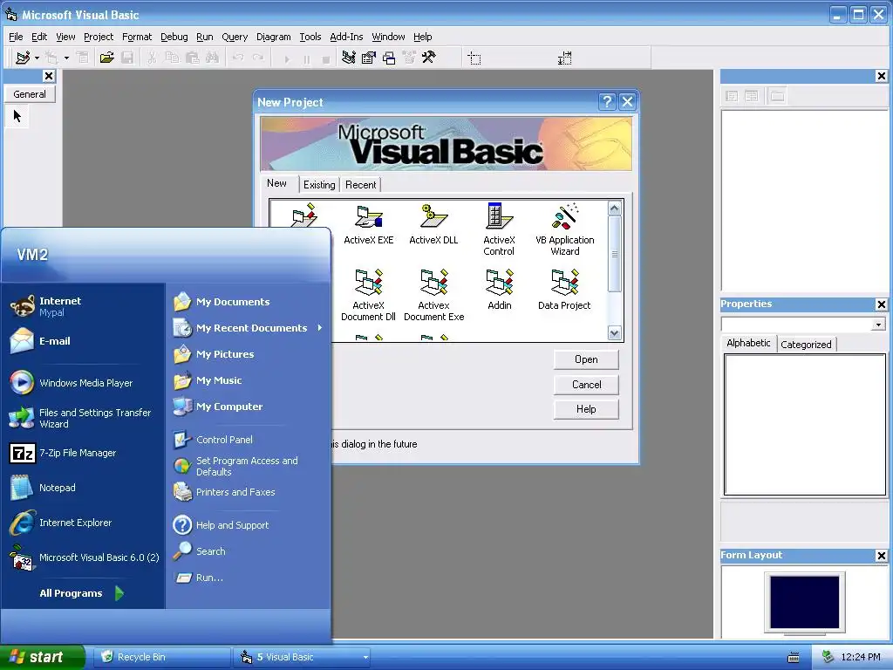893x670 pixels.
Task: Open the Add-Ins menu
Action: pos(346,37)
